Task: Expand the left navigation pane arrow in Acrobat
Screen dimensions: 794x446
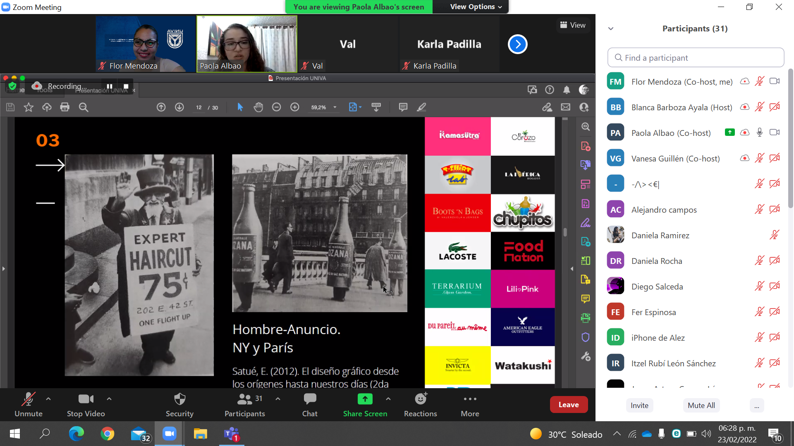Action: click(4, 269)
